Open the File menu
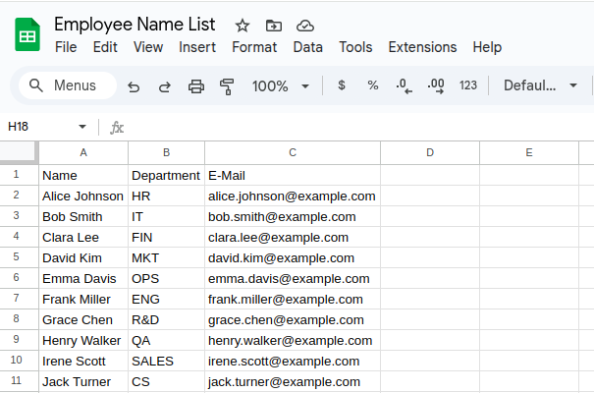The width and height of the screenshot is (594, 393). [x=66, y=47]
